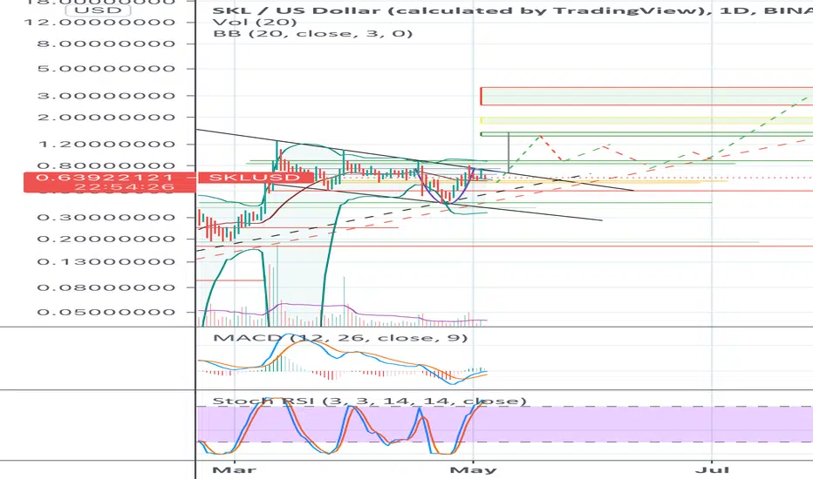813x479 pixels.
Task: Click the 8.00000000 price axis label
Action: click(106, 44)
